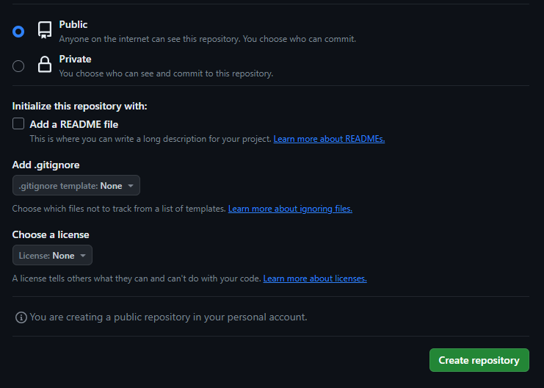Open Learn more about licenses link
Viewport: 544px width, 388px height.
click(x=315, y=279)
